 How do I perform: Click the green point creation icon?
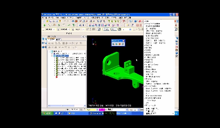pos(44,25)
